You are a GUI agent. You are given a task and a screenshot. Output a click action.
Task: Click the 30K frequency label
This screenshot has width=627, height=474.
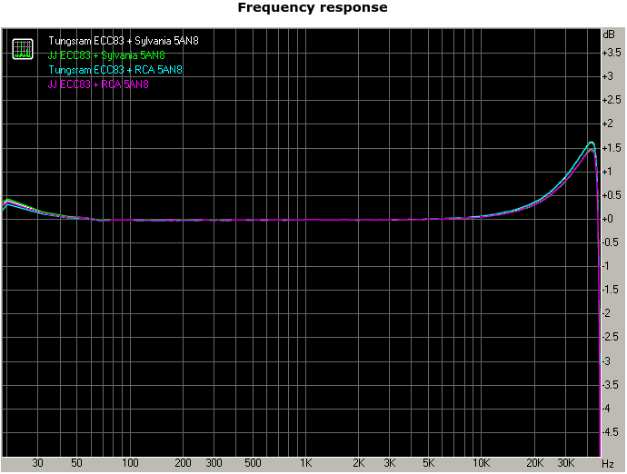(x=566, y=463)
